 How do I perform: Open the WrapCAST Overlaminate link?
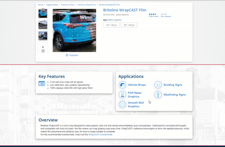pyautogui.click(x=100, y=135)
